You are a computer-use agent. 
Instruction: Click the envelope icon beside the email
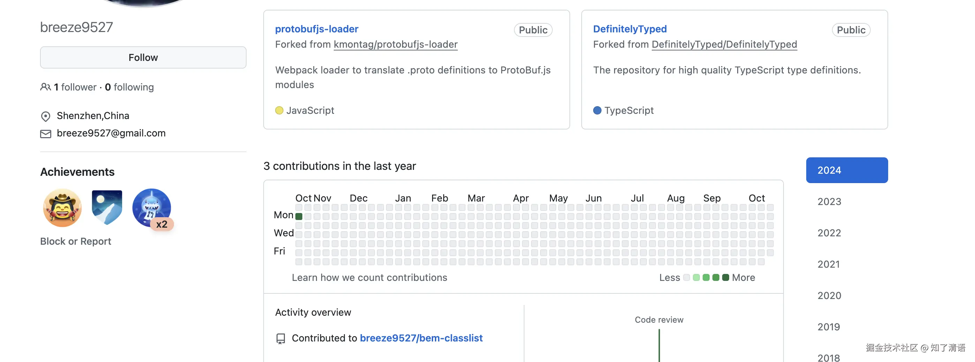pyautogui.click(x=45, y=134)
